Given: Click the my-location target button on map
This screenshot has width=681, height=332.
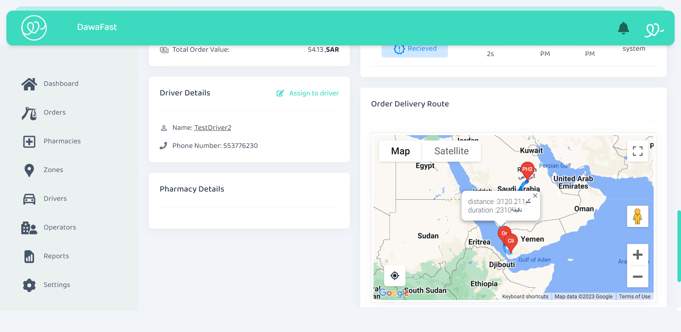Looking at the screenshot, I should click(395, 276).
